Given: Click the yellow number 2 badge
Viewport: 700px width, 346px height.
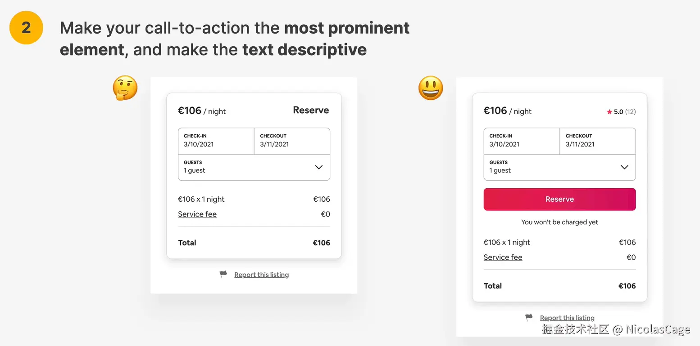Looking at the screenshot, I should click(26, 28).
